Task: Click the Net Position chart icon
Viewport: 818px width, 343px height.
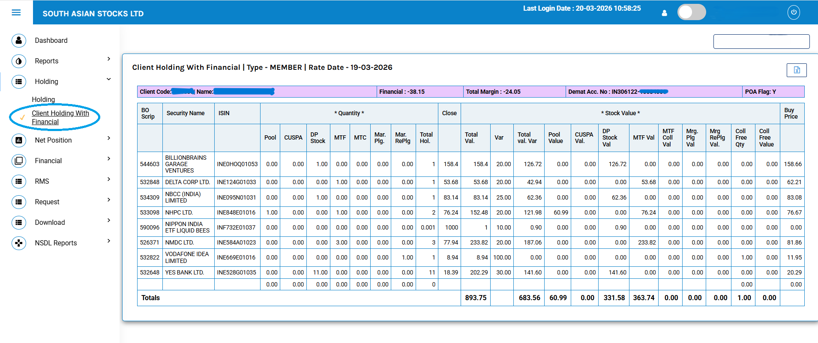Action: (19, 140)
